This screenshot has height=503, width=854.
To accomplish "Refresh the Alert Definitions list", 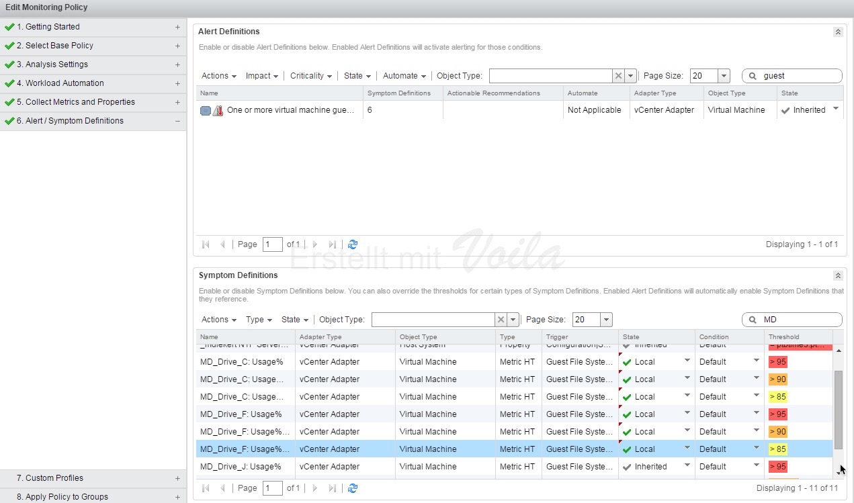I will coord(353,244).
